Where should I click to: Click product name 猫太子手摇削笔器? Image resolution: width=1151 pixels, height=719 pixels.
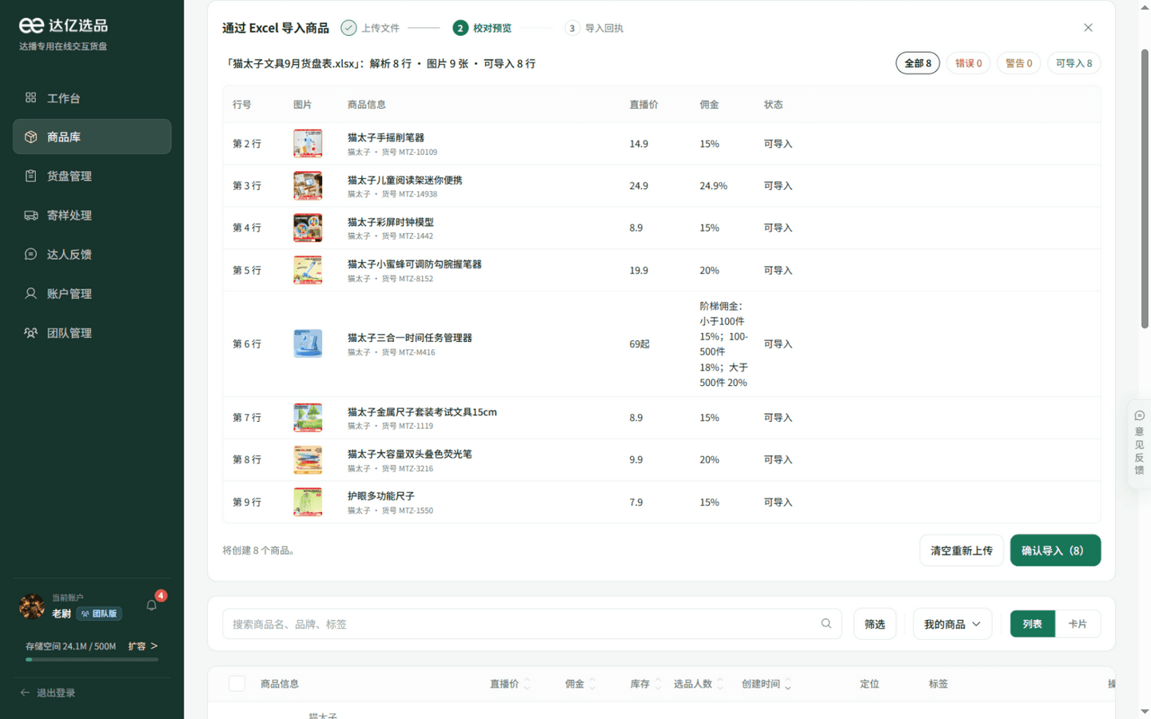pos(386,137)
